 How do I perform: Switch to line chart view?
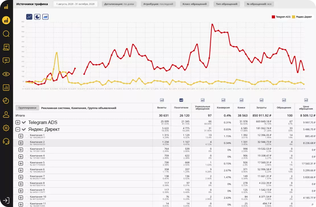coord(29,17)
